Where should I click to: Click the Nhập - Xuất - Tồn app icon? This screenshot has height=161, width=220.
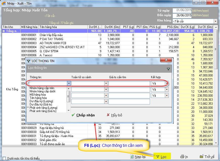pyautogui.click(x=4, y=3)
